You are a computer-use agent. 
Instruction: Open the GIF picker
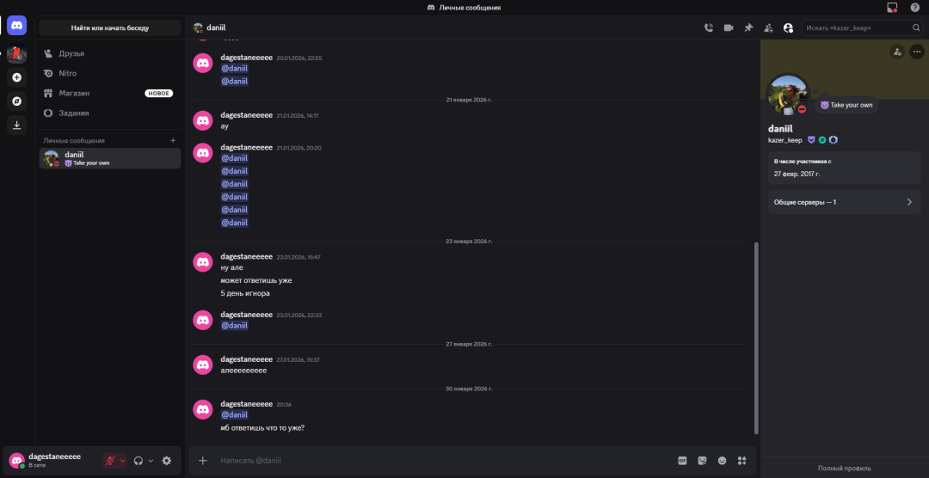pos(682,460)
